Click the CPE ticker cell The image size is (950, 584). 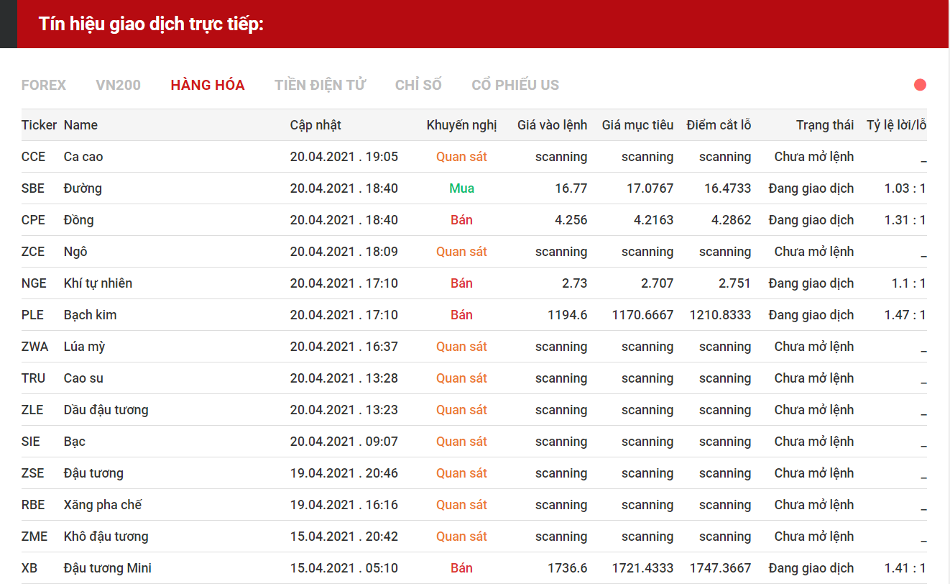pyautogui.click(x=33, y=220)
